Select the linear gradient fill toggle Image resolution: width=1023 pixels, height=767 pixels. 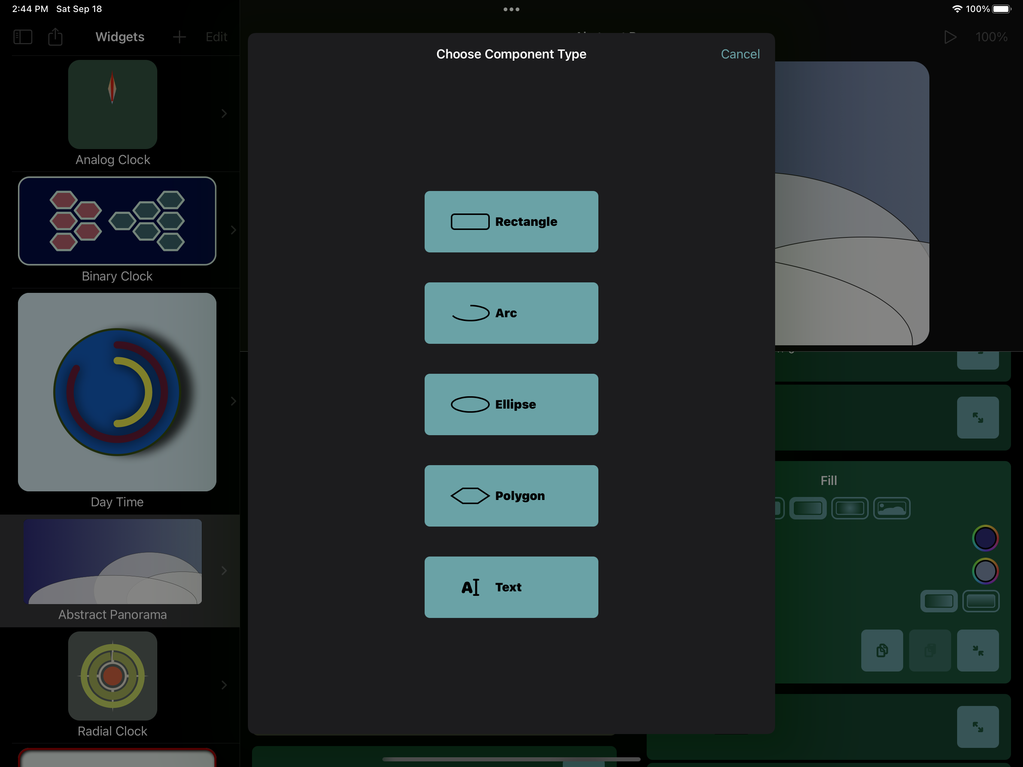coord(807,509)
